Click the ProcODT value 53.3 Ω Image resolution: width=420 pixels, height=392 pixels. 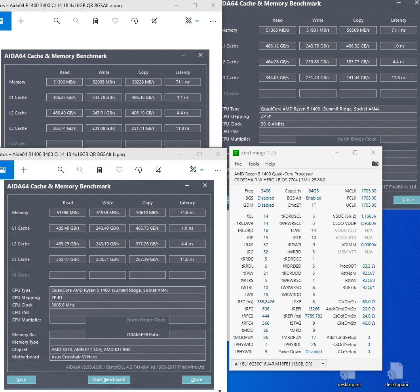coord(369,266)
